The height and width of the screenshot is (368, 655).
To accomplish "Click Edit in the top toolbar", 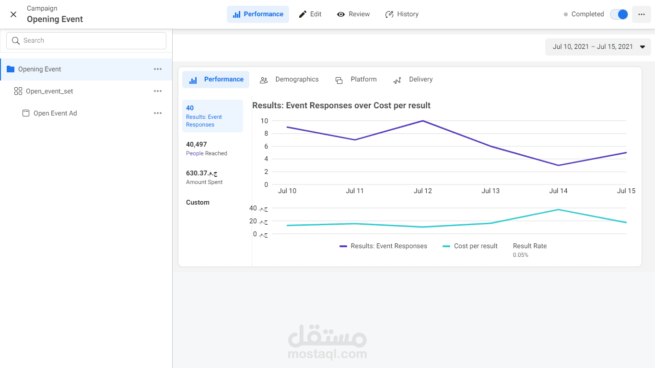I will pos(310,14).
